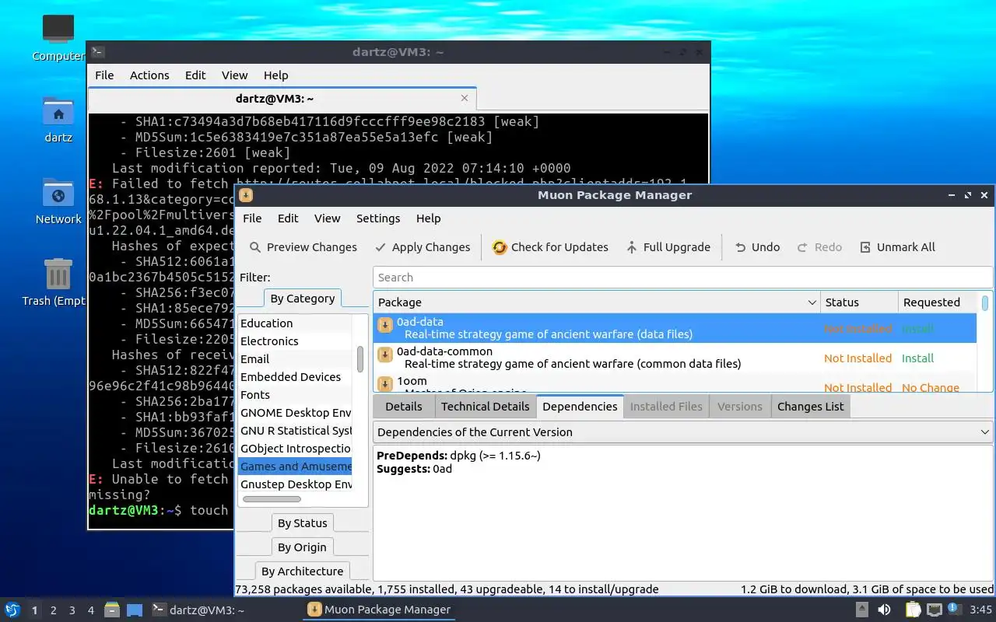This screenshot has height=622, width=996.
Task: Open the Lubuntu start menu
Action: (x=12, y=610)
